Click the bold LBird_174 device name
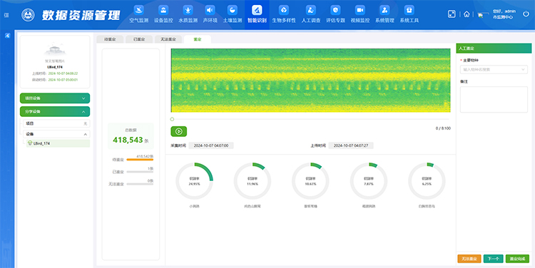The height and width of the screenshot is (268, 535). 55,67
